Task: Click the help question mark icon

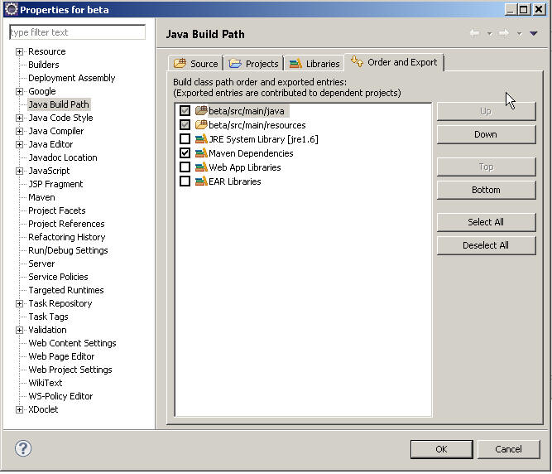Action: click(23, 448)
